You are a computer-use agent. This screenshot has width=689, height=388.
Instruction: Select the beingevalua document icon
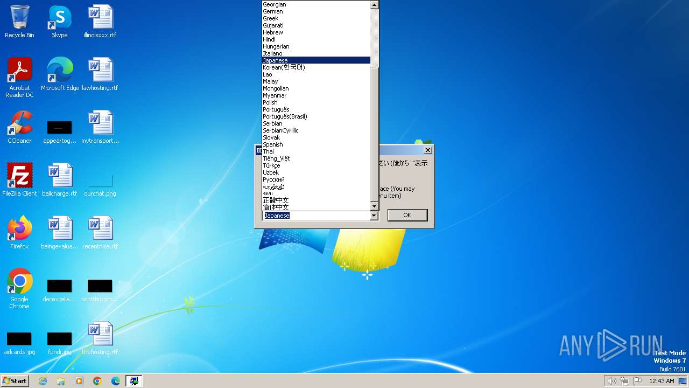[x=60, y=233]
